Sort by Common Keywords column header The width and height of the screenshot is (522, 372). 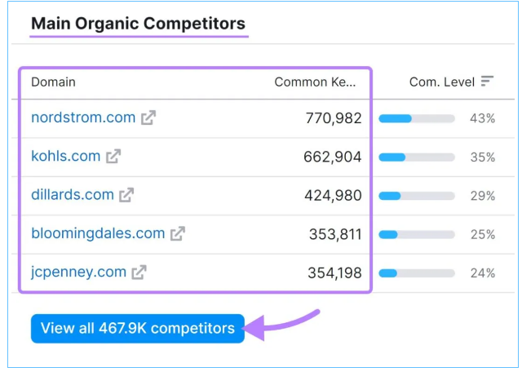(315, 82)
